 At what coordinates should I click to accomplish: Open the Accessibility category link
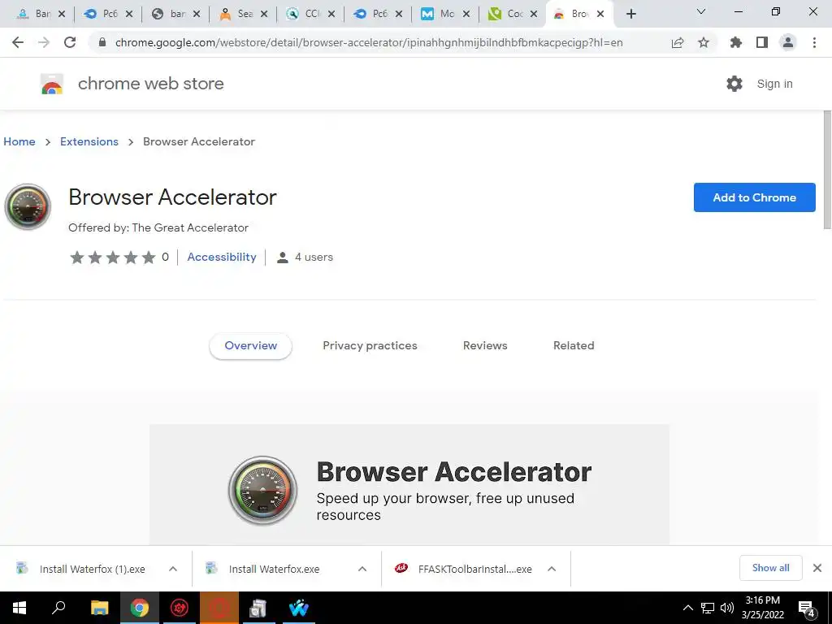222,258
